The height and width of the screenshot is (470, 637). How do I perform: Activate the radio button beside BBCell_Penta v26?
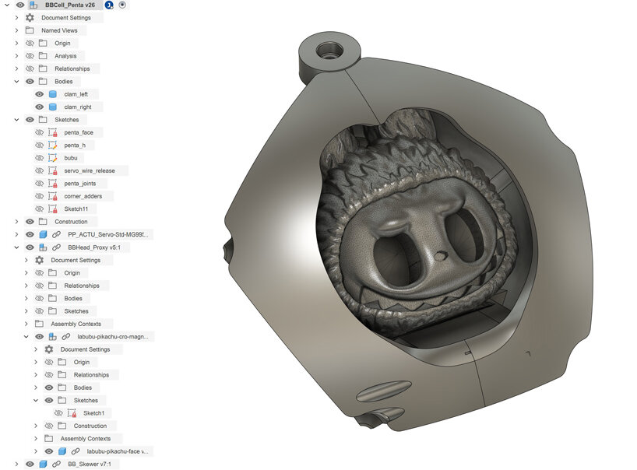(122, 5)
